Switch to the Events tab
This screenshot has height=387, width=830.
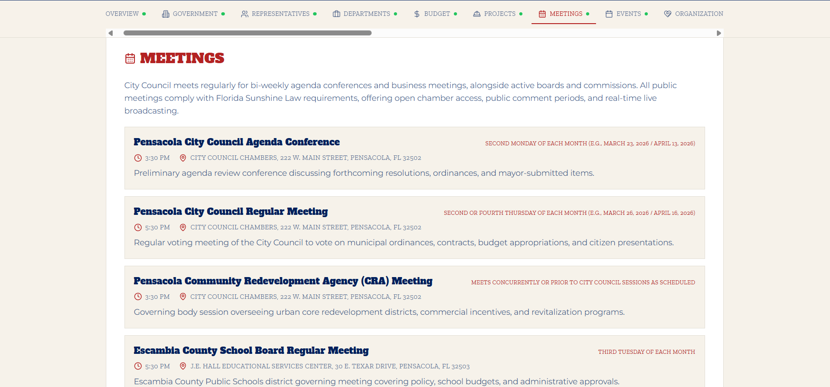[x=627, y=14]
